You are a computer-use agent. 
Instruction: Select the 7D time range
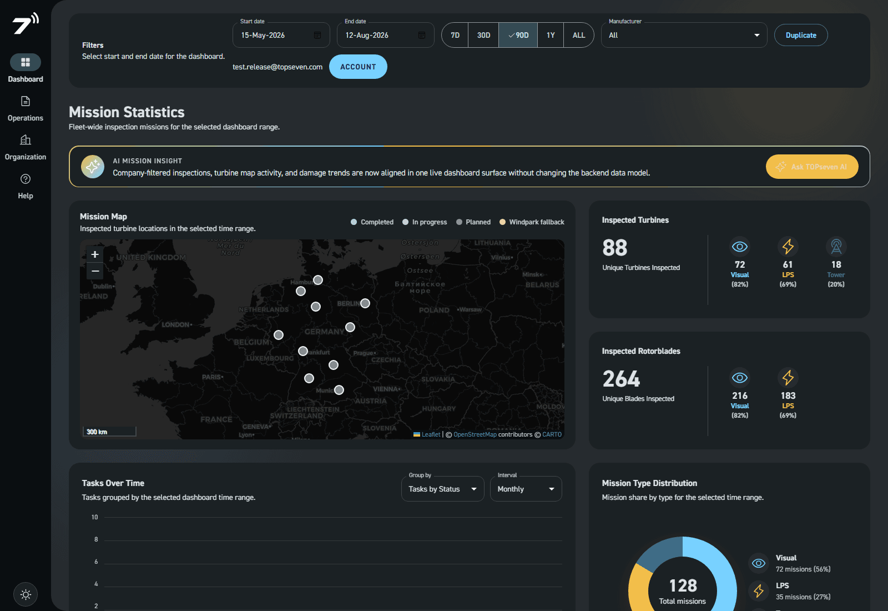pos(455,35)
